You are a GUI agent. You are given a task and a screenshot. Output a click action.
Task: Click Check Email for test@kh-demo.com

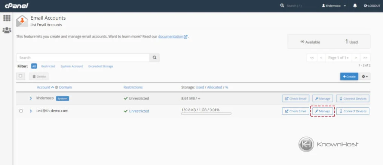point(295,111)
